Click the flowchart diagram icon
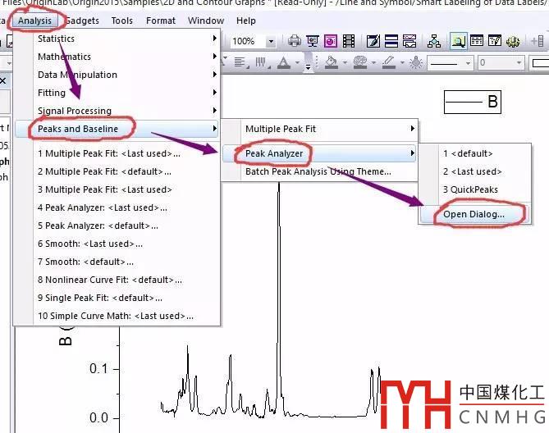549x433 pixels. tap(434, 41)
